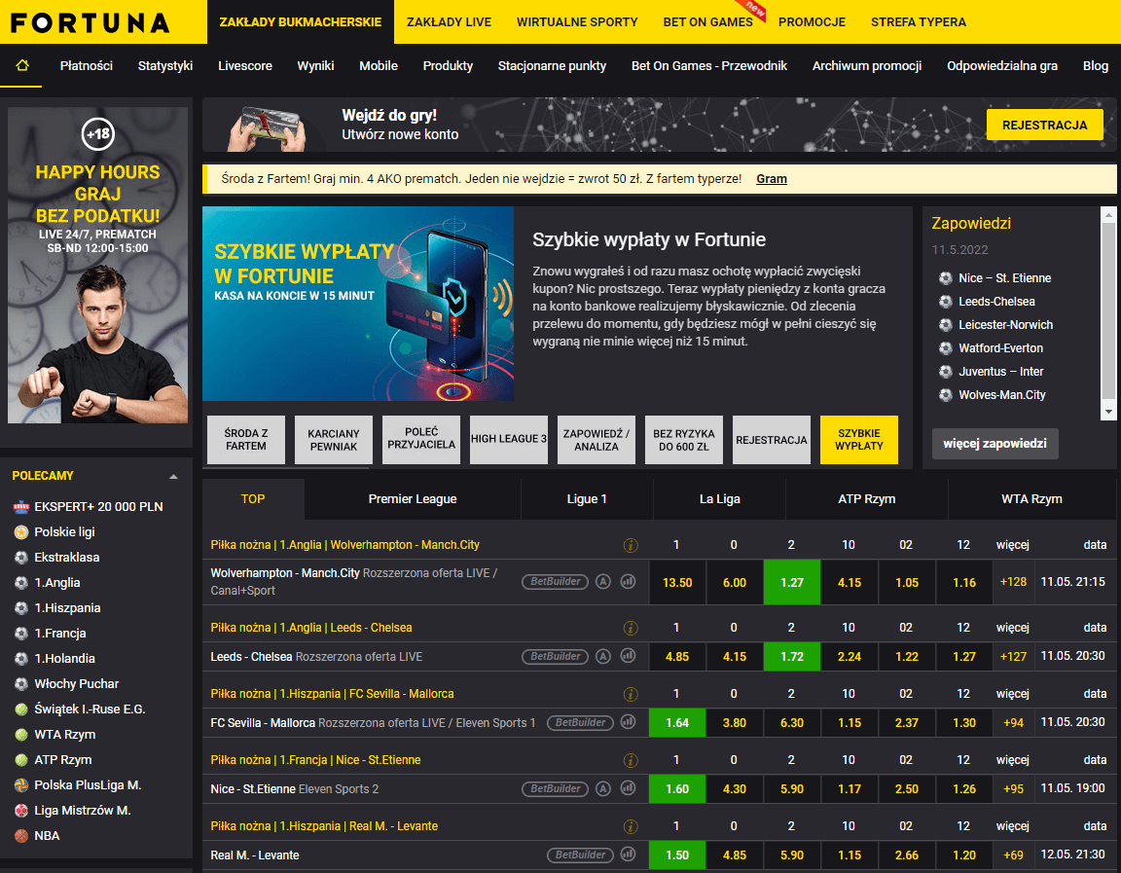Toggle odds 1.60 for Nice win
The height and width of the screenshot is (873, 1121).
(677, 788)
